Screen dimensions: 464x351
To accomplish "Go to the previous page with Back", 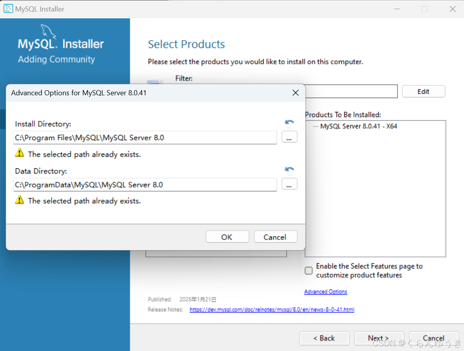I will 324,338.
